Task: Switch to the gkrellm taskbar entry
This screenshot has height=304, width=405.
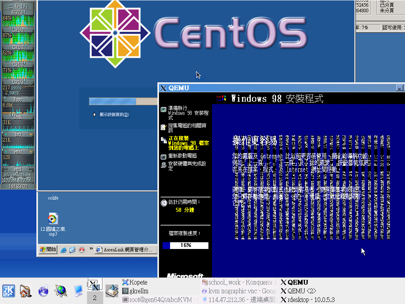Action: [135, 291]
